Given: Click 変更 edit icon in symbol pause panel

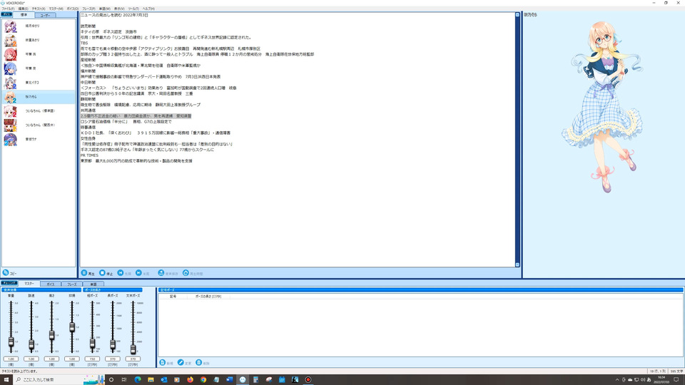Looking at the screenshot, I should 181,363.
